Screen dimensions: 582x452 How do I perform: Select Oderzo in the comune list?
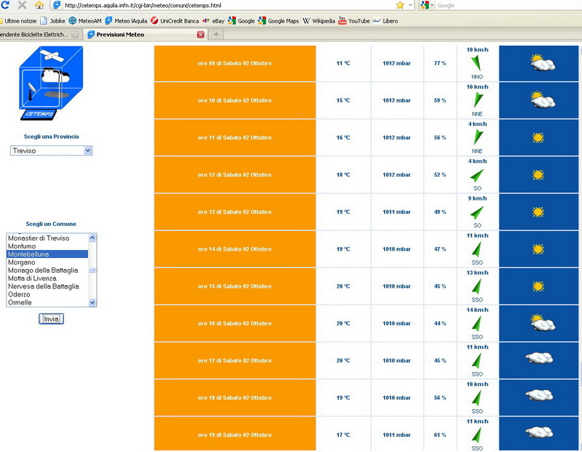click(20, 294)
